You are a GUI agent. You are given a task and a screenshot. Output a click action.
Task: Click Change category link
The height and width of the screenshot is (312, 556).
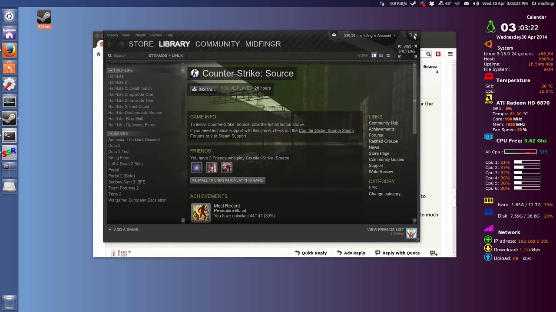tap(386, 194)
